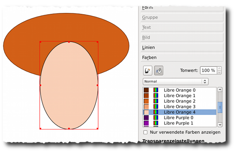
Task: Select the Libre Orange 2 list row
Action: (x=179, y=101)
